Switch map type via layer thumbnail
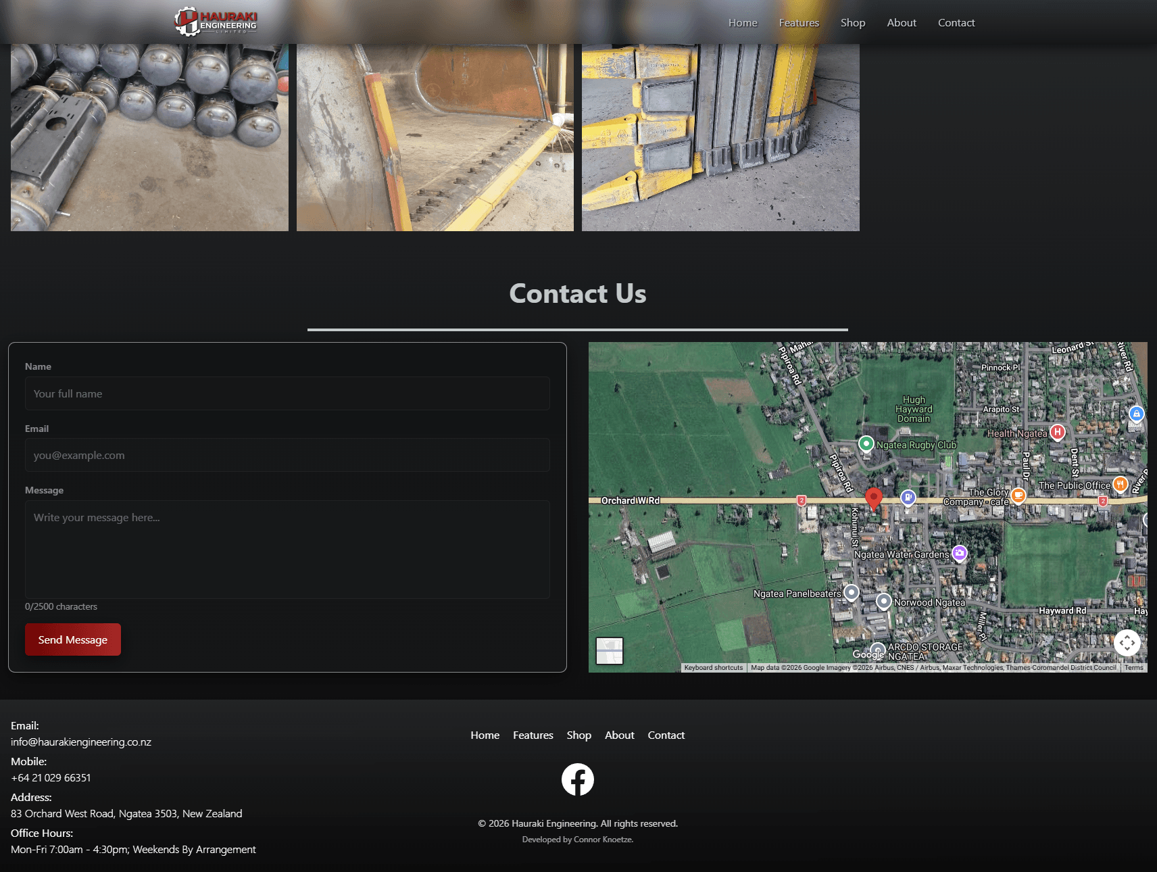The width and height of the screenshot is (1157, 872). pos(610,651)
